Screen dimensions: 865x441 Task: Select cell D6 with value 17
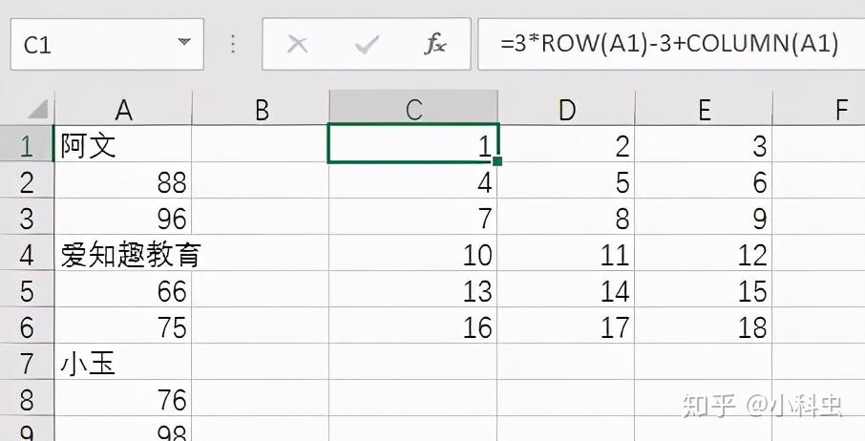click(566, 325)
